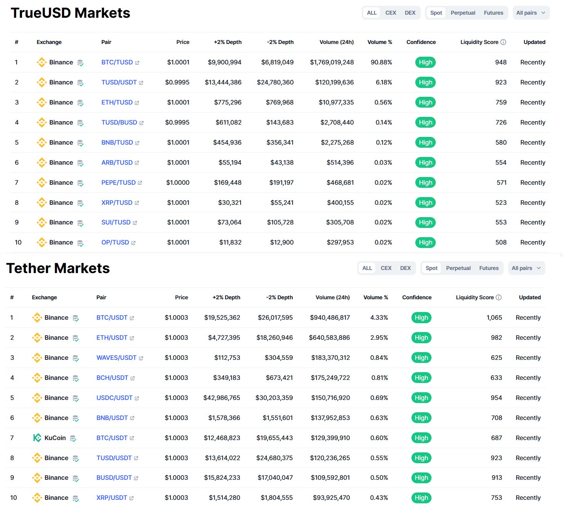563x506 pixels.
Task: Open external link icon next to BNB/USDT
Action: click(x=132, y=418)
